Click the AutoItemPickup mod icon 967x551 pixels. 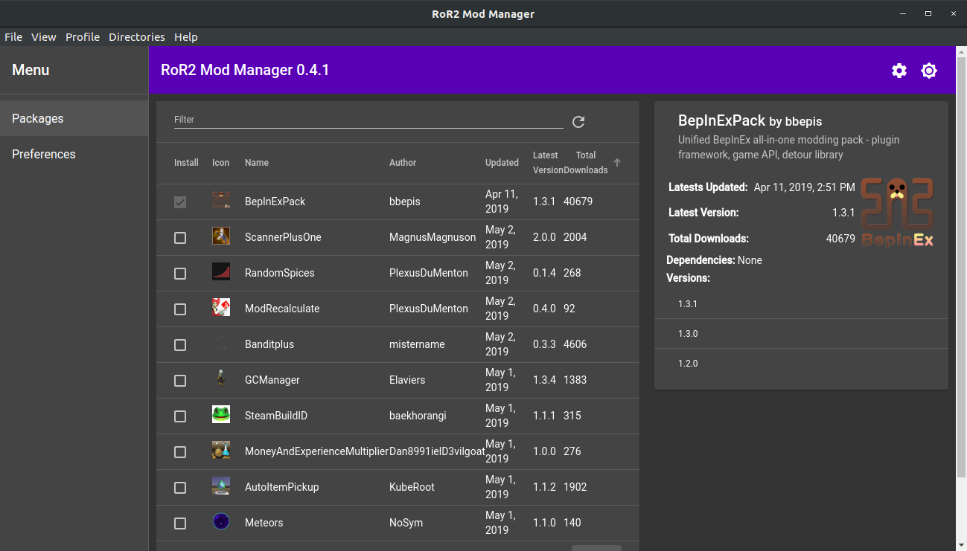pyautogui.click(x=221, y=486)
